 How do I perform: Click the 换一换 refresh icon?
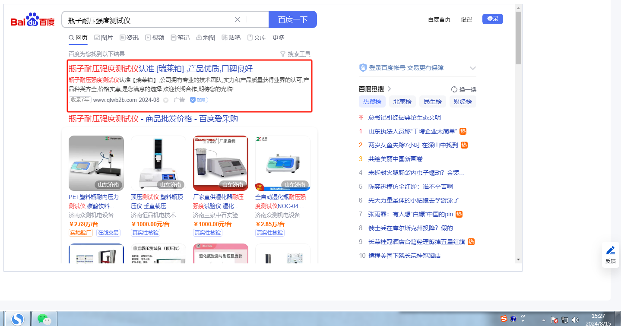point(454,89)
